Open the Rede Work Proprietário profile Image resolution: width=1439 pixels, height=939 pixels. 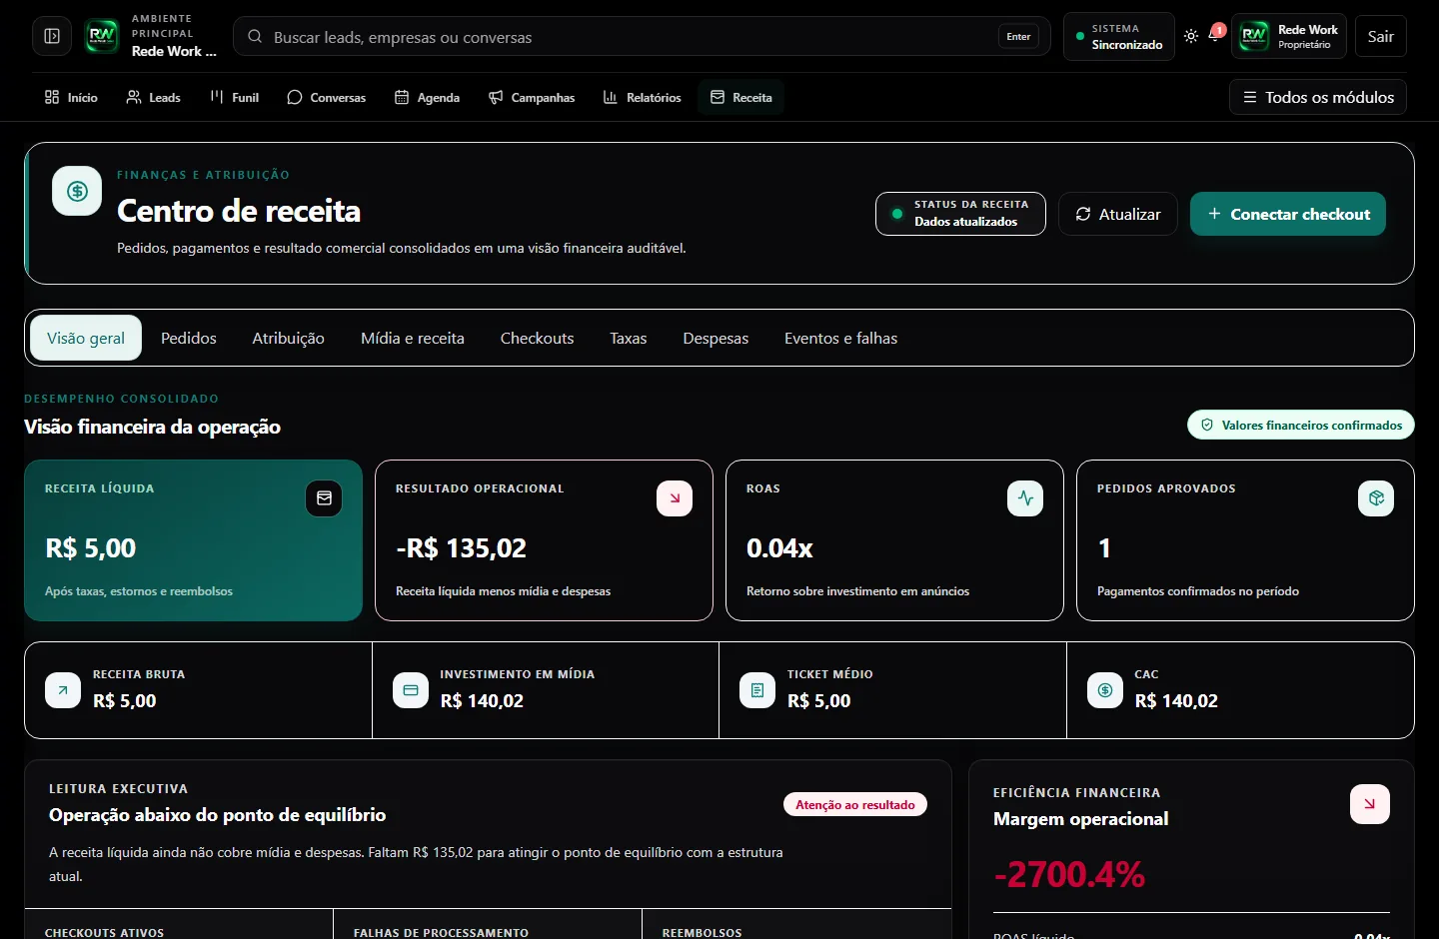[x=1289, y=36]
